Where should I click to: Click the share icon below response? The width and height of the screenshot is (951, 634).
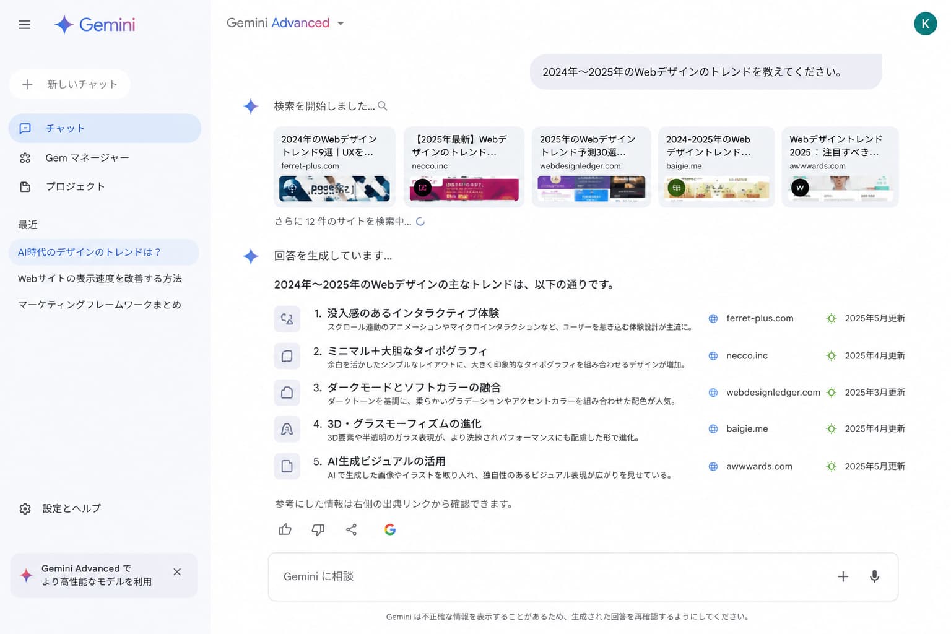point(352,529)
